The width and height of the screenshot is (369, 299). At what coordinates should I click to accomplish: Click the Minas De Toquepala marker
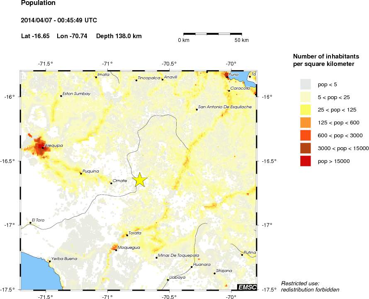point(156,258)
